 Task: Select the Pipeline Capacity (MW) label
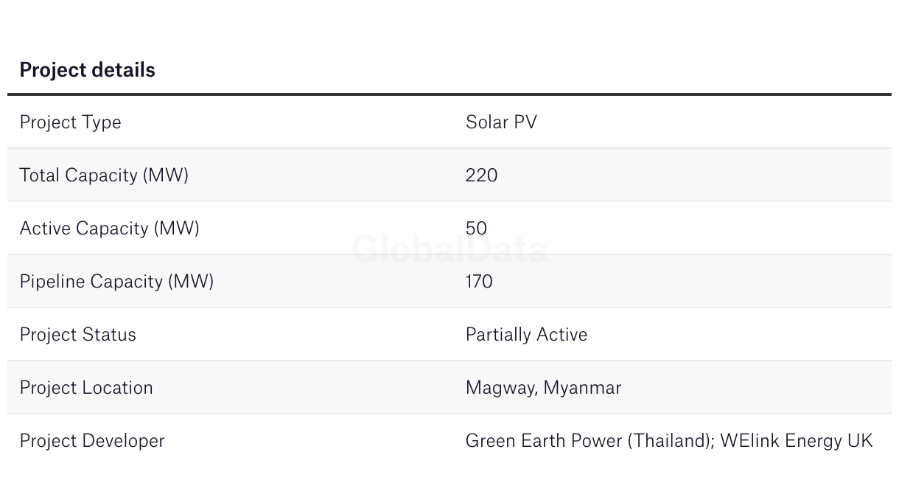(116, 282)
